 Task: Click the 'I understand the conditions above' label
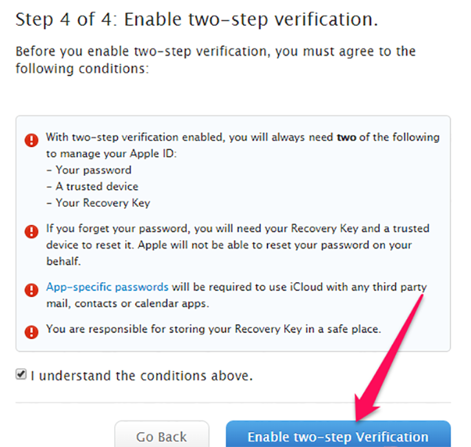[141, 376]
